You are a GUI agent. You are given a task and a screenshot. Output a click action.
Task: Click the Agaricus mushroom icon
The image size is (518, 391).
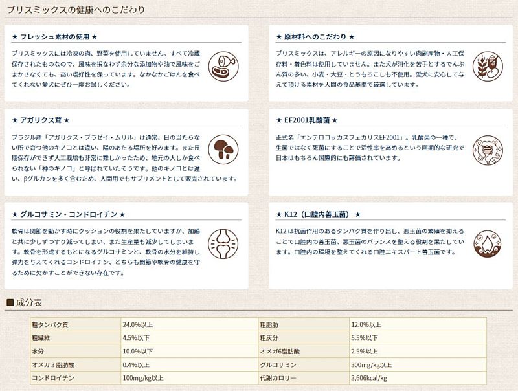tap(223, 150)
